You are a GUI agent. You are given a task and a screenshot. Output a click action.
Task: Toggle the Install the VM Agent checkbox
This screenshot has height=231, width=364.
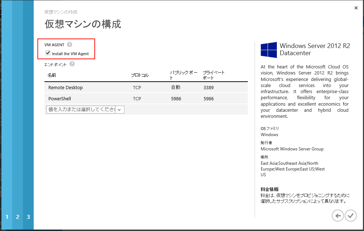point(48,53)
